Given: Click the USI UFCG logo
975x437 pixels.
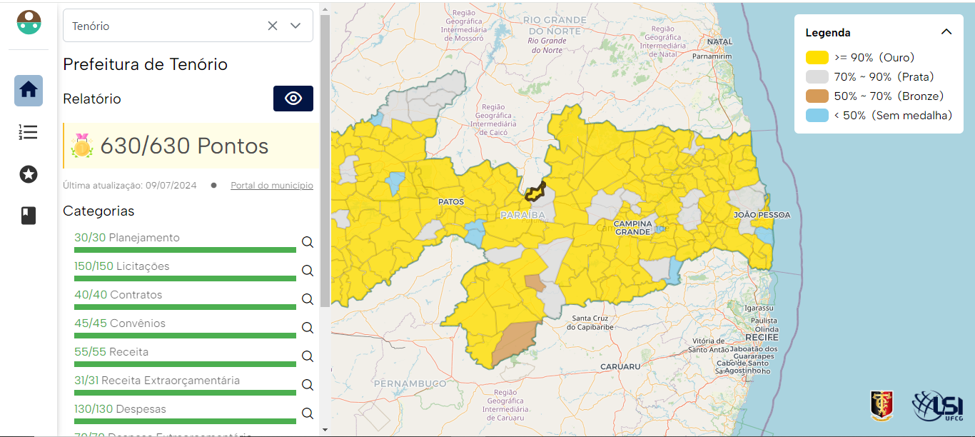Looking at the screenshot, I should 938,406.
